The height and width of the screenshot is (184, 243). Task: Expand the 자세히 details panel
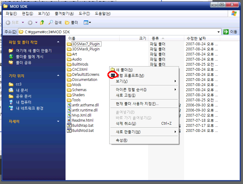point(58,121)
